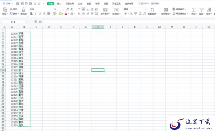Click the AutoSum sigma icon
215x131 pixels.
pos(194,10)
